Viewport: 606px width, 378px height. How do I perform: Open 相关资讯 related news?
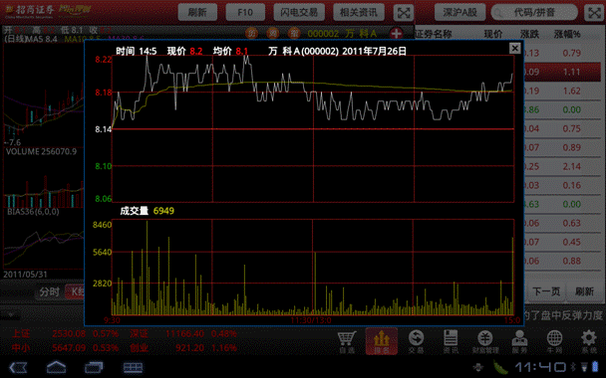(x=358, y=12)
